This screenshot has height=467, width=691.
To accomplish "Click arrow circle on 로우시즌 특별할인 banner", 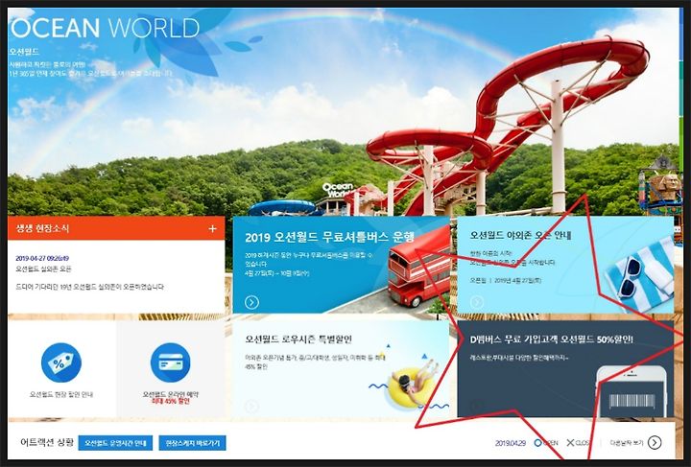I will click(x=251, y=407).
